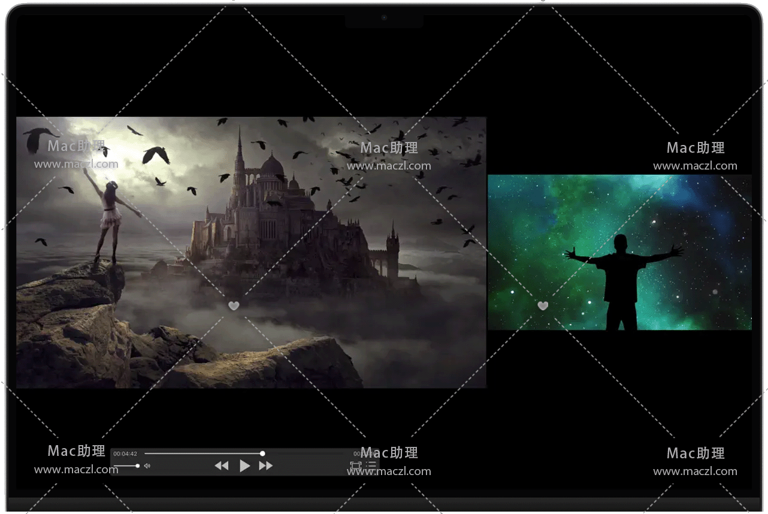The width and height of the screenshot is (768, 514).
Task: Select the castle and crows image
Action: [x=251, y=252]
